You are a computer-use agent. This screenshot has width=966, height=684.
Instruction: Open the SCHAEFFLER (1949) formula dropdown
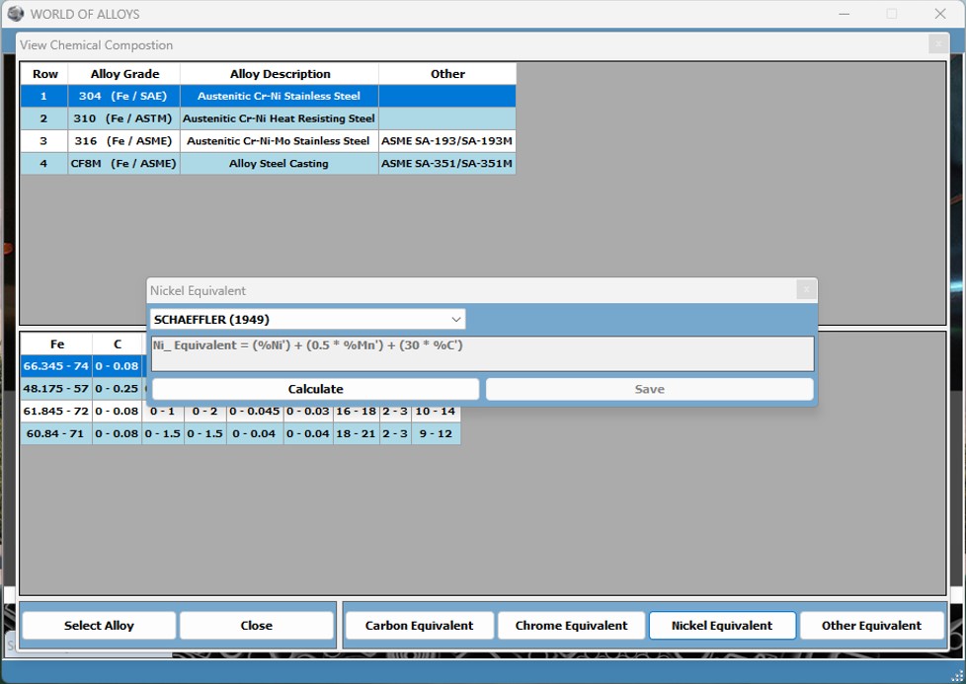point(307,320)
